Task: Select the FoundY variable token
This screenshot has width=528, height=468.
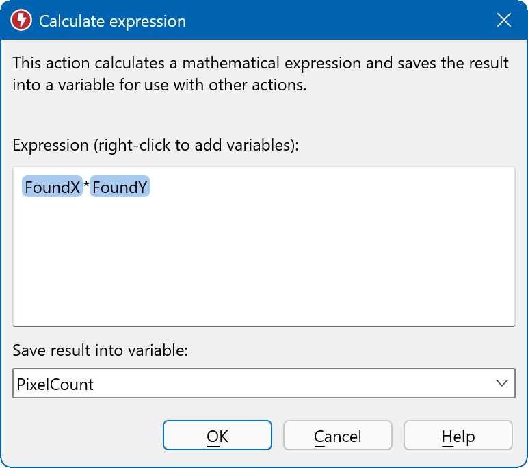Action: coord(120,187)
